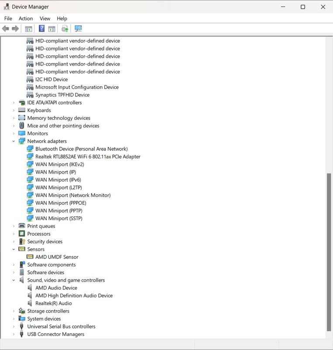Toggle the action pane toolbar icon
The image size is (333, 350).
51,29
